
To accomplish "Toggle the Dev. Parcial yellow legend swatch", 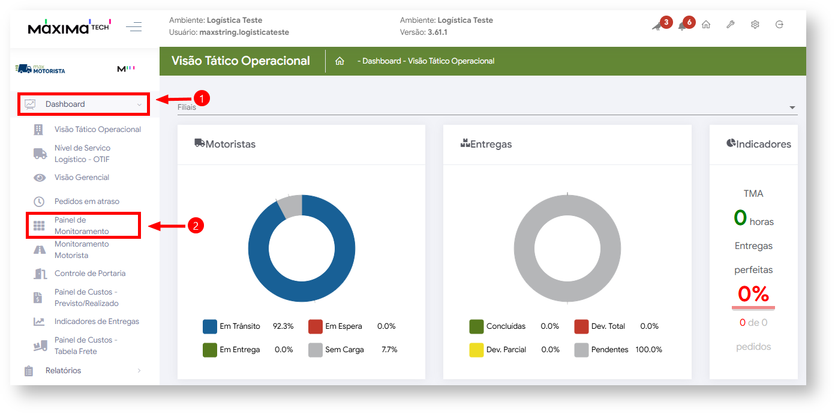I will [x=476, y=350].
